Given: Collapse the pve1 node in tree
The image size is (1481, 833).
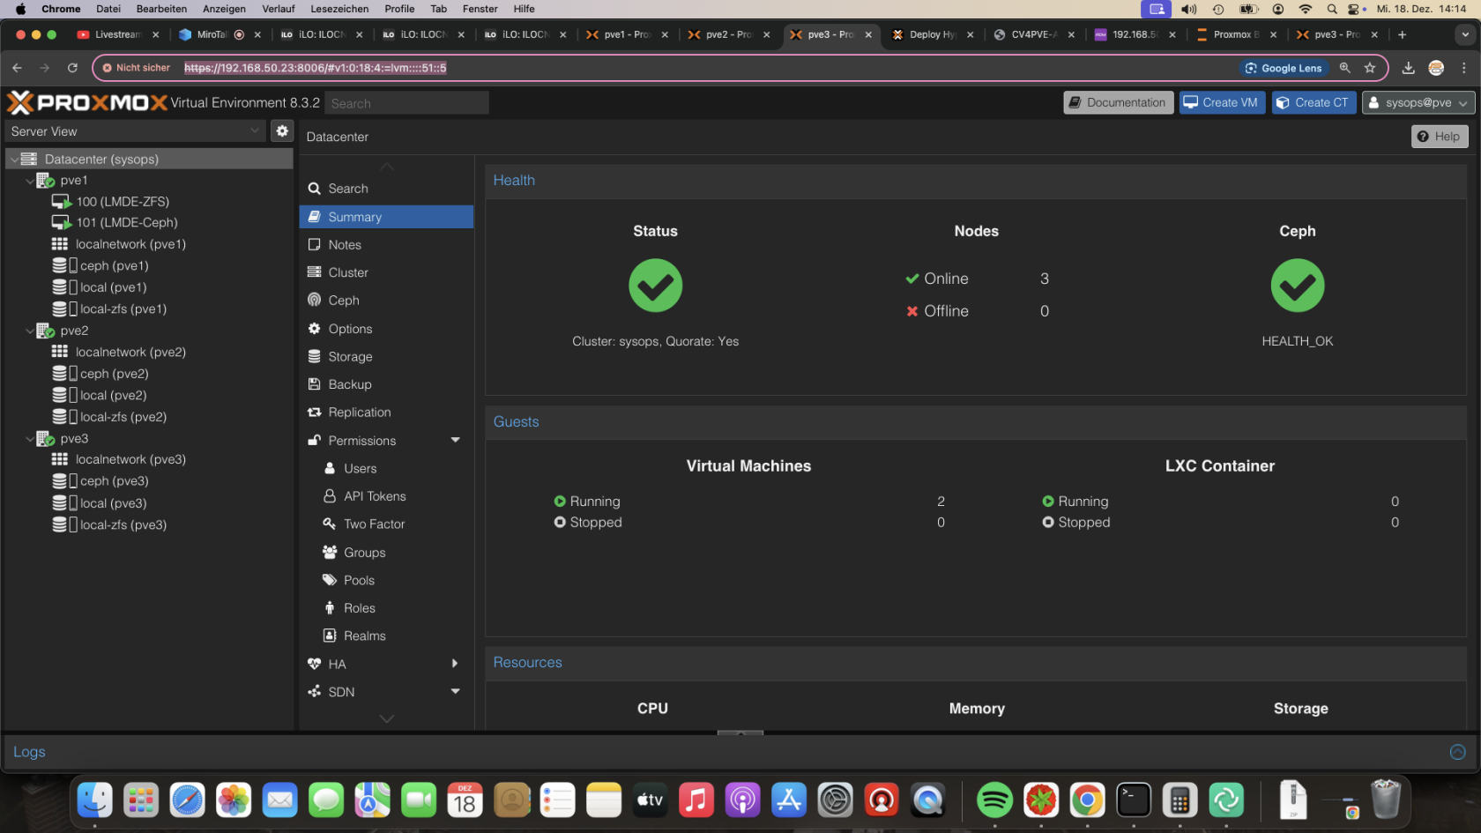Looking at the screenshot, I should point(30,181).
